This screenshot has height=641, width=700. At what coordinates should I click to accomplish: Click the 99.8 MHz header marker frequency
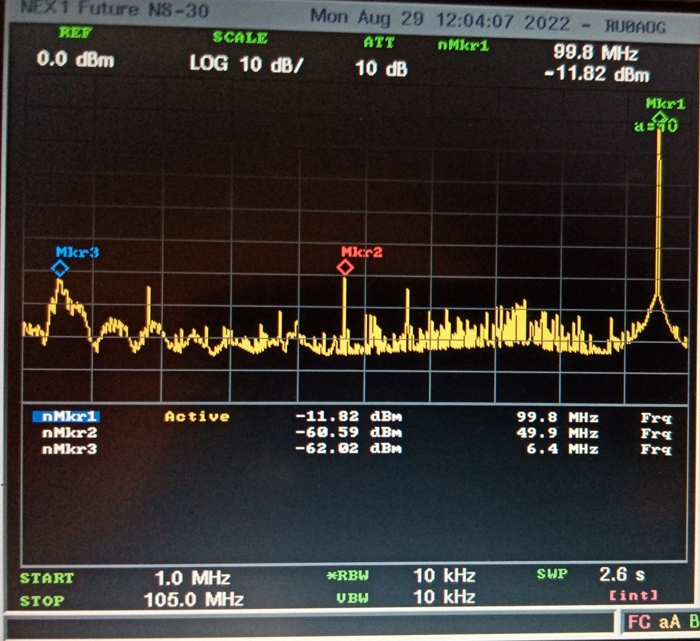click(595, 52)
